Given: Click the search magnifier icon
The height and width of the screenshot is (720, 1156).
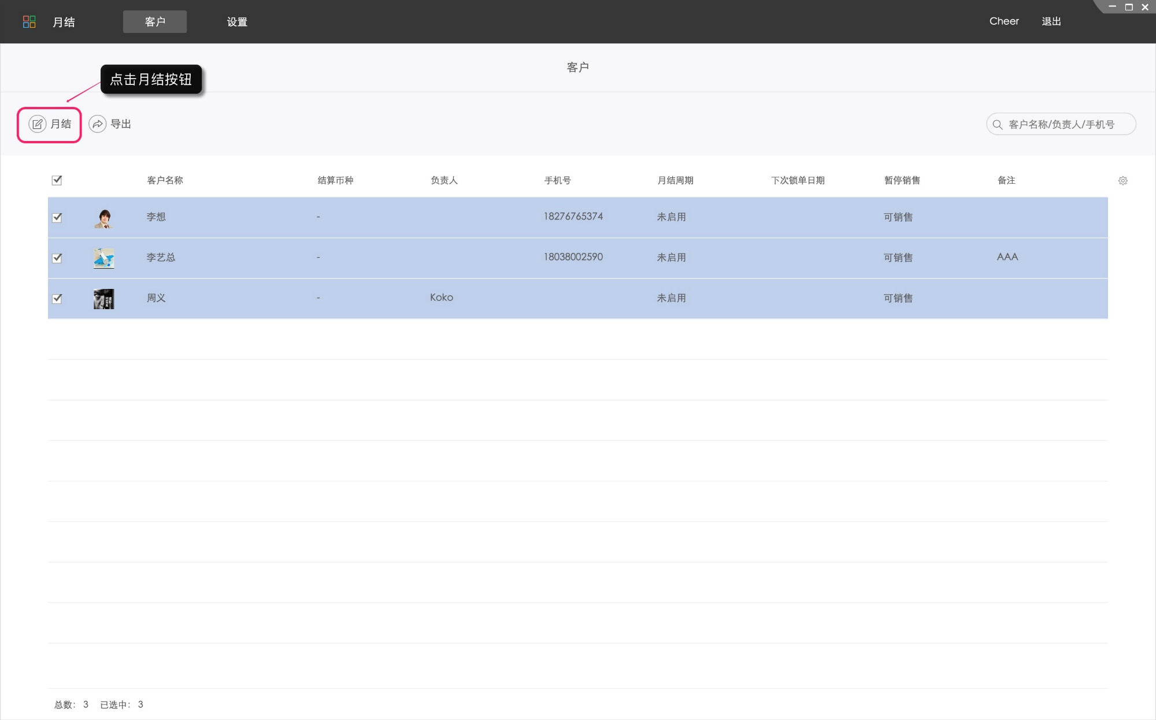Looking at the screenshot, I should click(x=997, y=125).
